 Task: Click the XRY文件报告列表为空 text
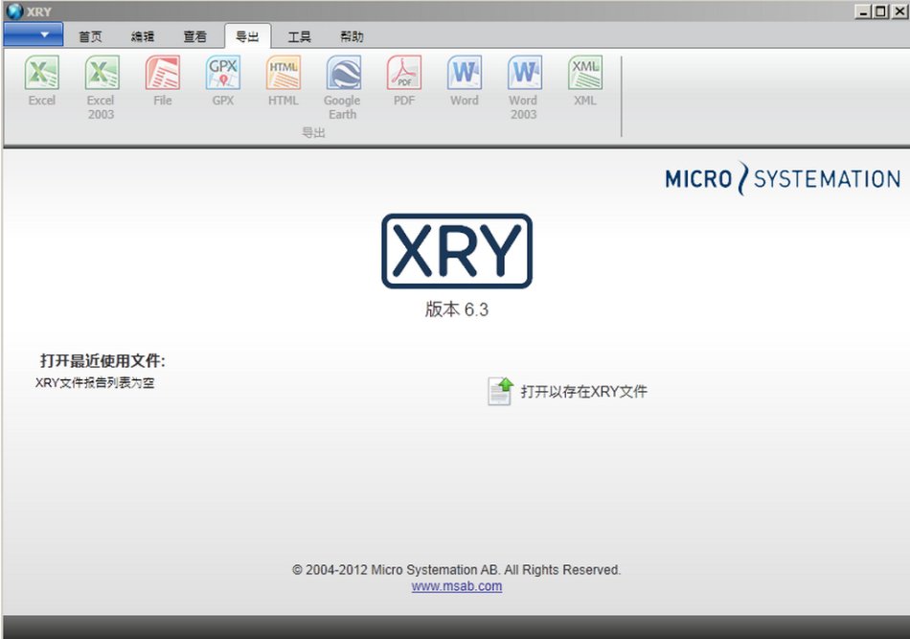point(95,383)
